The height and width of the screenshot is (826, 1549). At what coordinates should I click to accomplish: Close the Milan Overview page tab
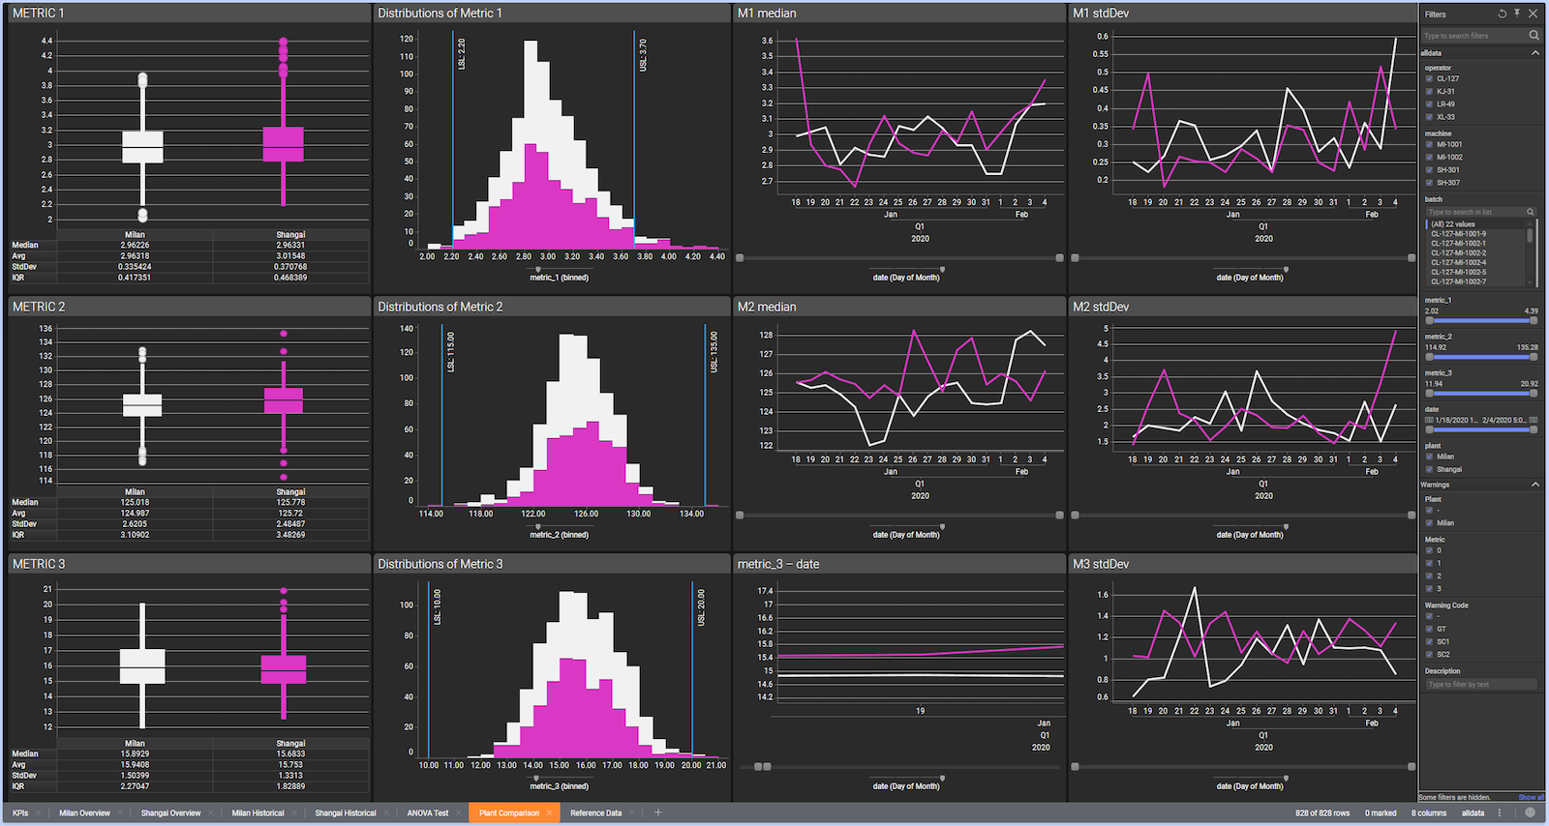click(121, 813)
